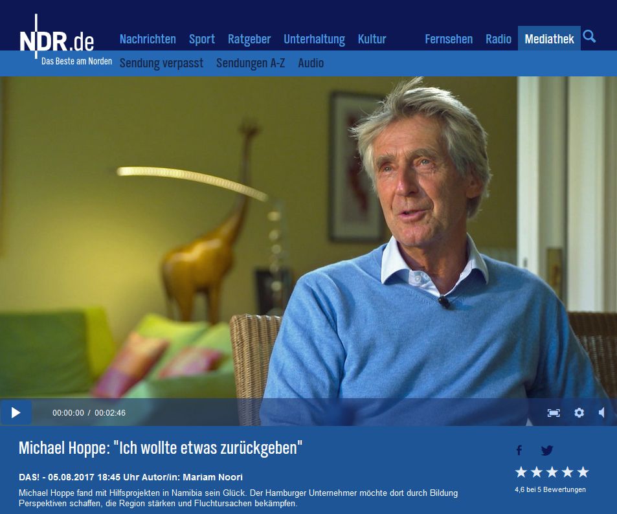617x514 pixels.
Task: Click the '4,6 bei 5 Bewertungen' text
Action: tap(550, 489)
